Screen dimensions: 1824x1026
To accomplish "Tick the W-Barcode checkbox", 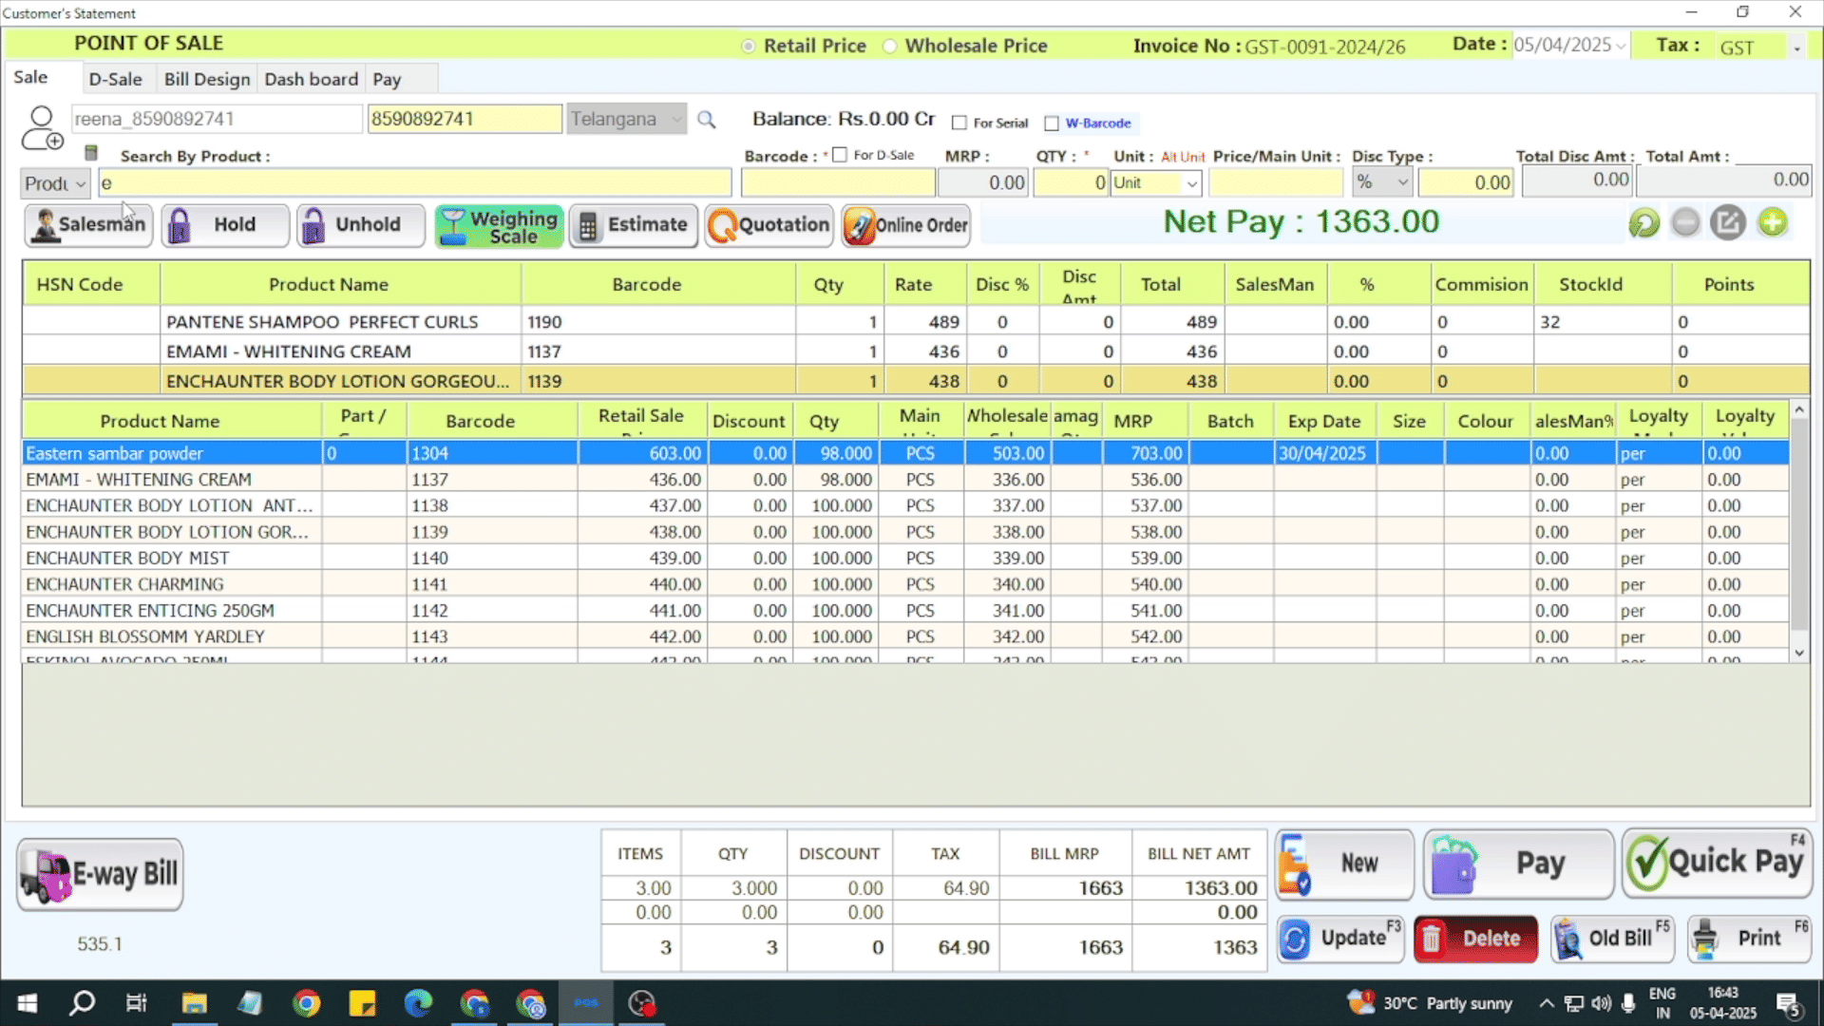I will pyautogui.click(x=1052, y=123).
